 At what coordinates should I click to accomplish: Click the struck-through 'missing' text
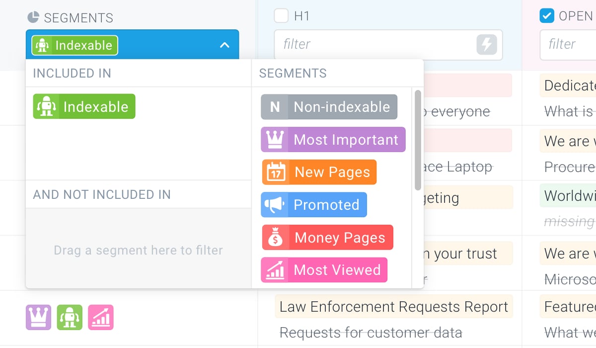(569, 221)
